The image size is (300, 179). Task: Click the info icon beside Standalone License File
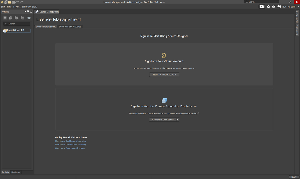(199, 113)
